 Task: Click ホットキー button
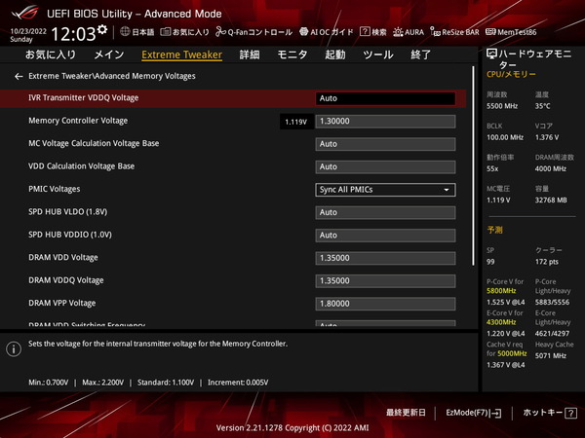pyautogui.click(x=550, y=413)
